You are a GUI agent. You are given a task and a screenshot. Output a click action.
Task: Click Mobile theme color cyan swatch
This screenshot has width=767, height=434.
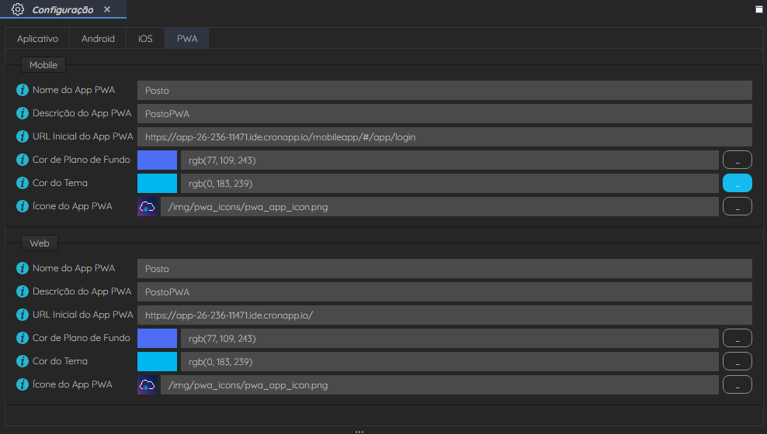157,184
